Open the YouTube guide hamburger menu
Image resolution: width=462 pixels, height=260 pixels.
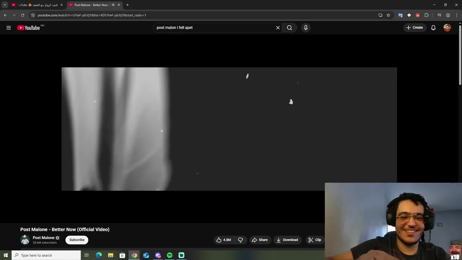[9, 27]
